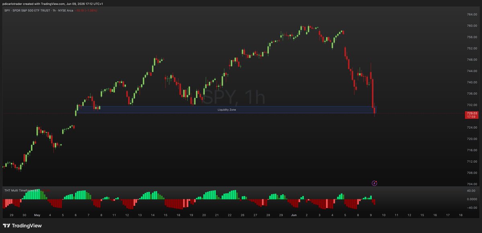The image size is (482, 233).
Task: Click the 764.00 price axis label
Action: click(472, 14)
